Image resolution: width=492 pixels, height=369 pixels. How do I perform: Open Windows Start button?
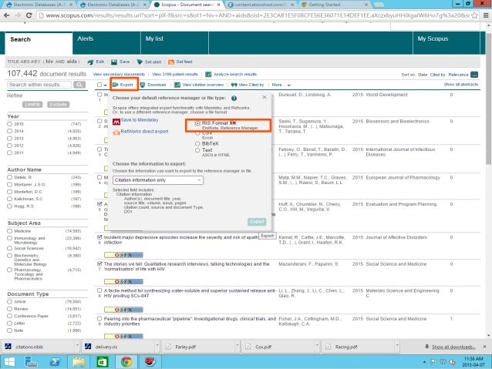click(x=9, y=362)
